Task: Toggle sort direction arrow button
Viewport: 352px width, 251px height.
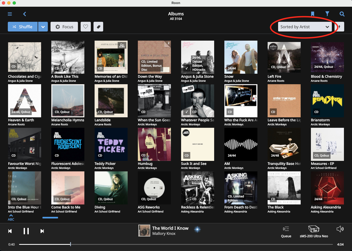Action: [339, 27]
